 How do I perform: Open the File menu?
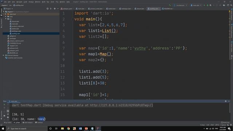pyautogui.click(x=5, y=2)
